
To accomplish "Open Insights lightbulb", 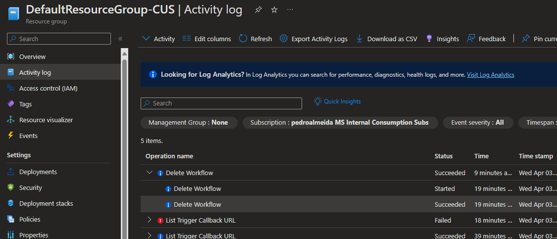I will tap(442, 39).
